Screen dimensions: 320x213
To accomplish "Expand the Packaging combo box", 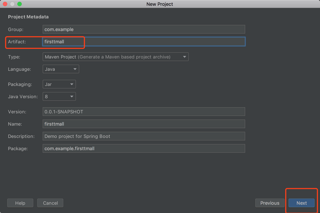I will point(59,84).
